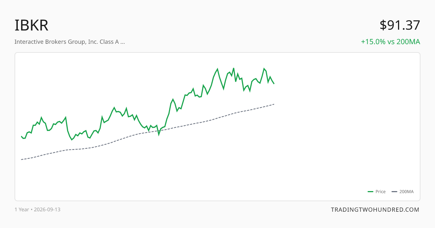Click the $91.37 current price
Screen dimensions: 435x228
coord(400,25)
